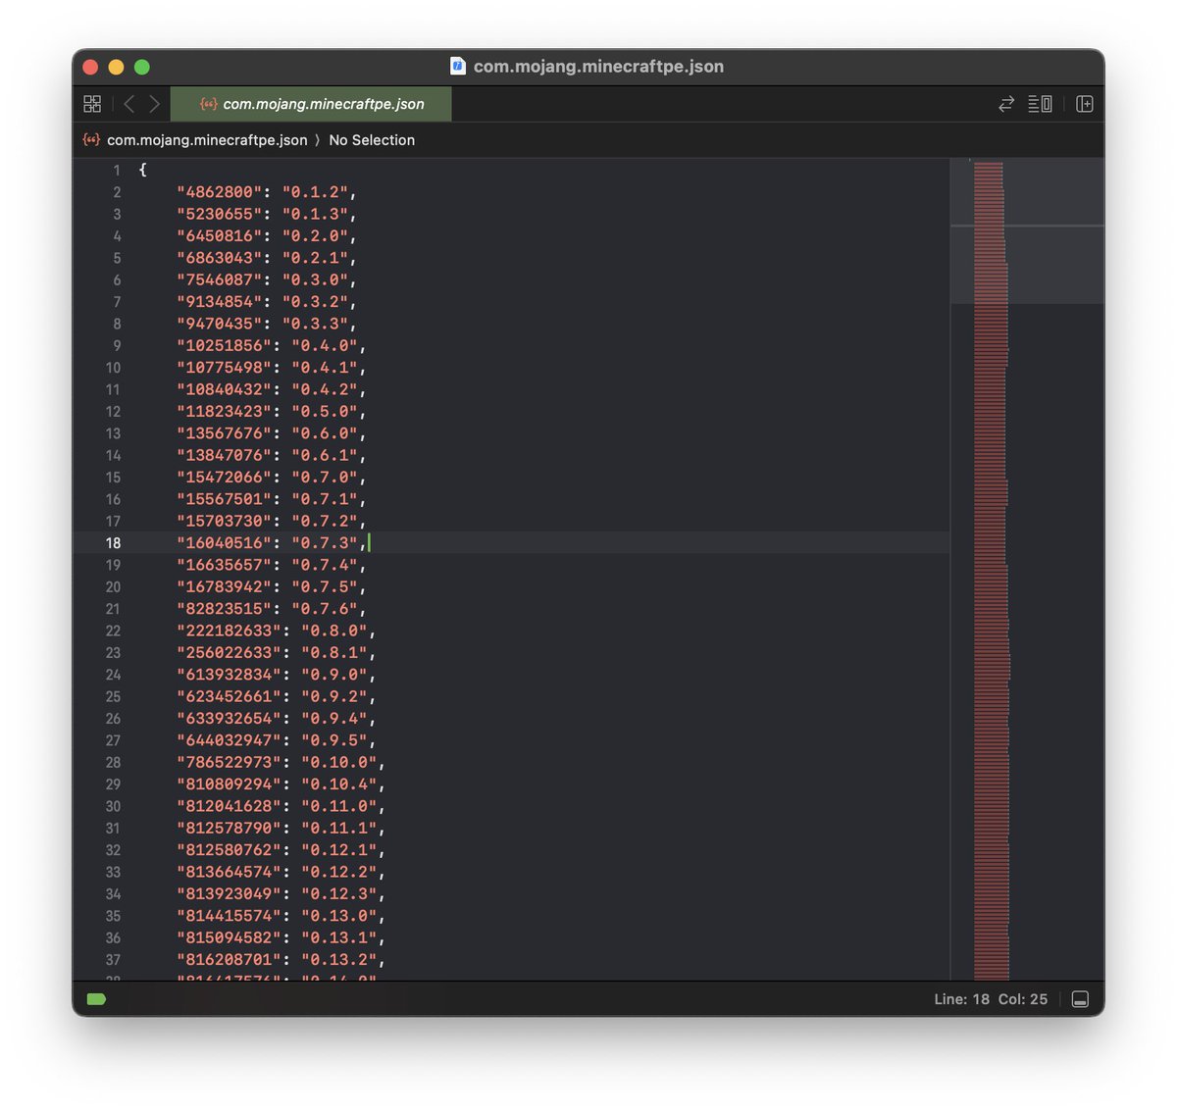
Task: Toggle the debug area panel icon
Action: pyautogui.click(x=1080, y=999)
